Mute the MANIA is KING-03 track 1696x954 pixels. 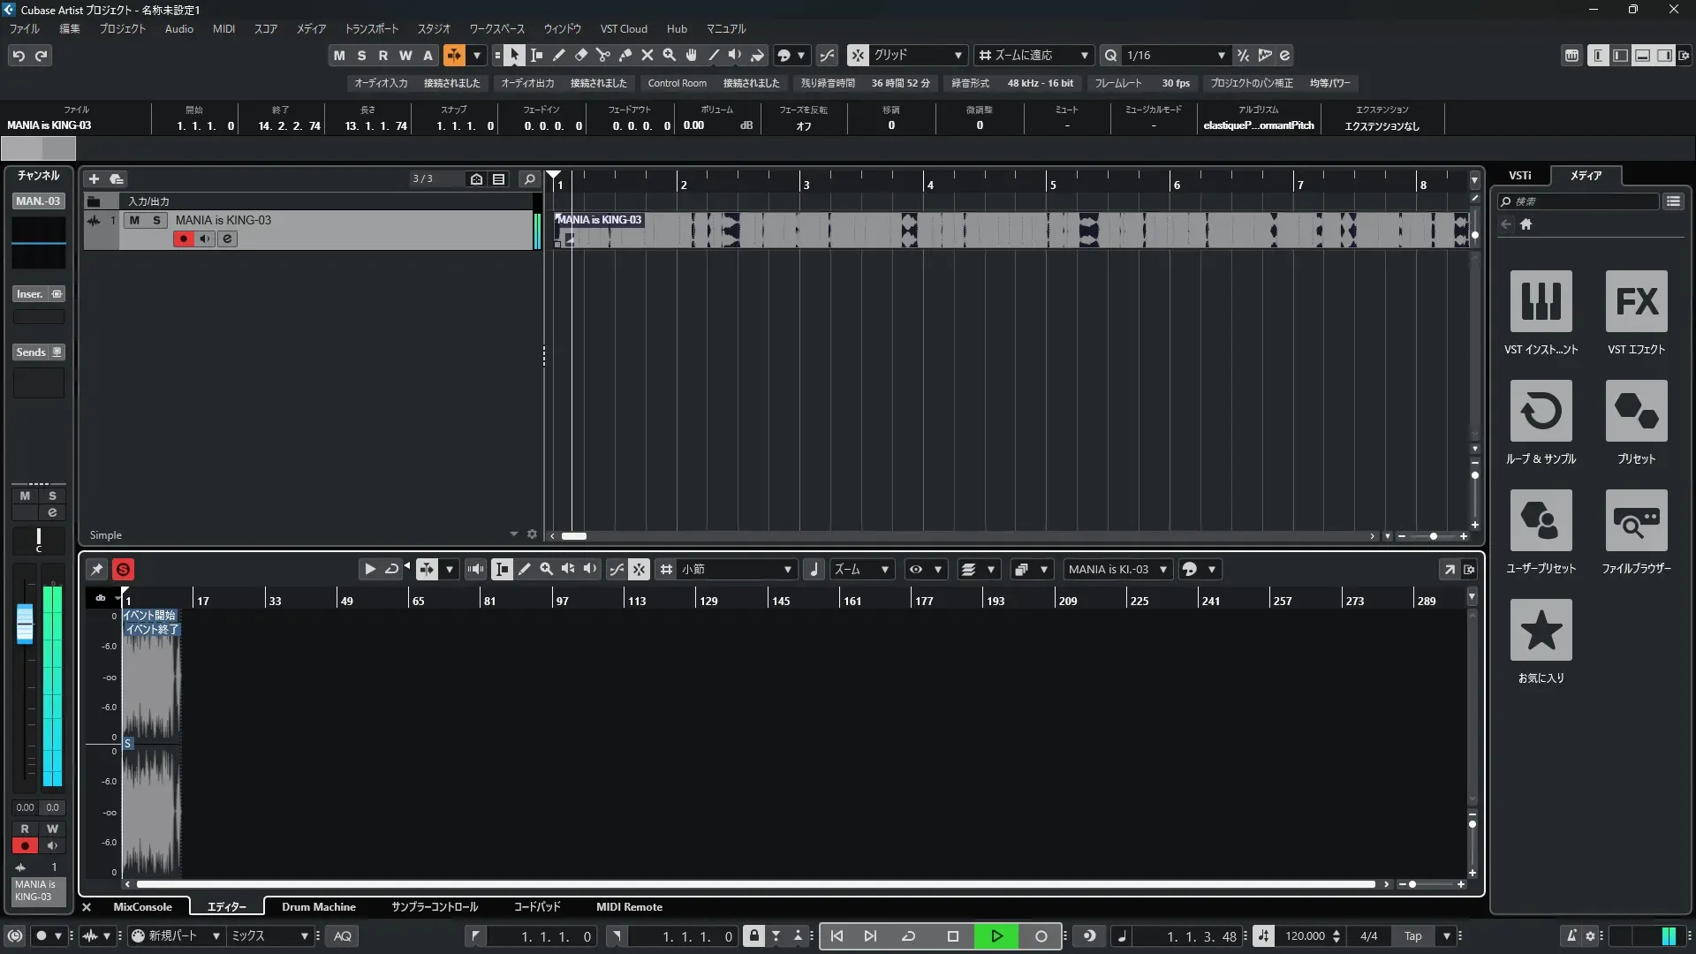(x=134, y=221)
